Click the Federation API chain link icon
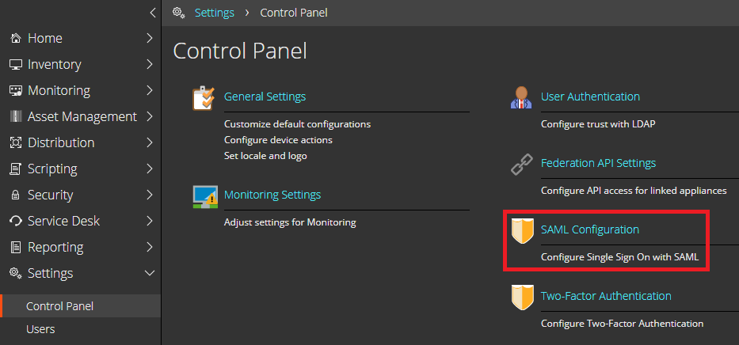 [x=522, y=165]
